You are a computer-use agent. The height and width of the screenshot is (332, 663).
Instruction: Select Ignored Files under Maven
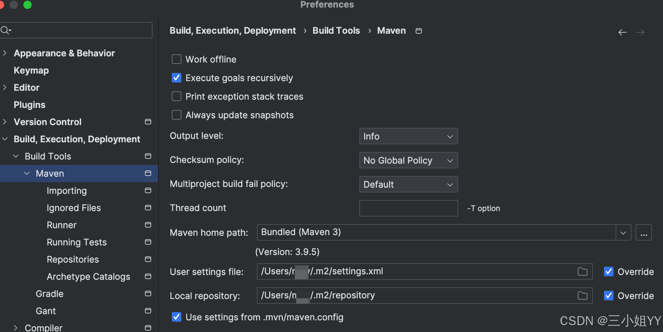click(x=74, y=208)
